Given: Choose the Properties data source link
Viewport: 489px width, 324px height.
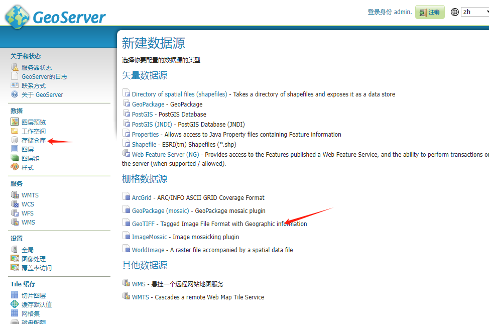Looking at the screenshot, I should [145, 134].
